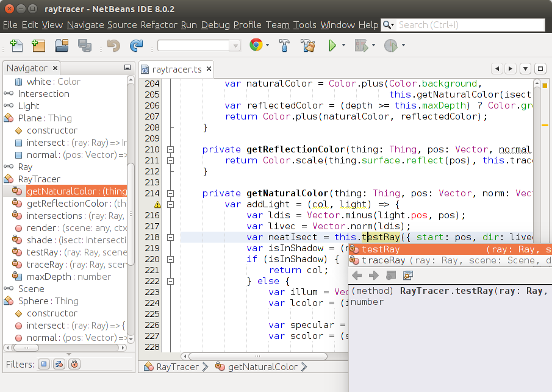Close the raytracer.ts tab
The image size is (552, 392).
(x=209, y=69)
